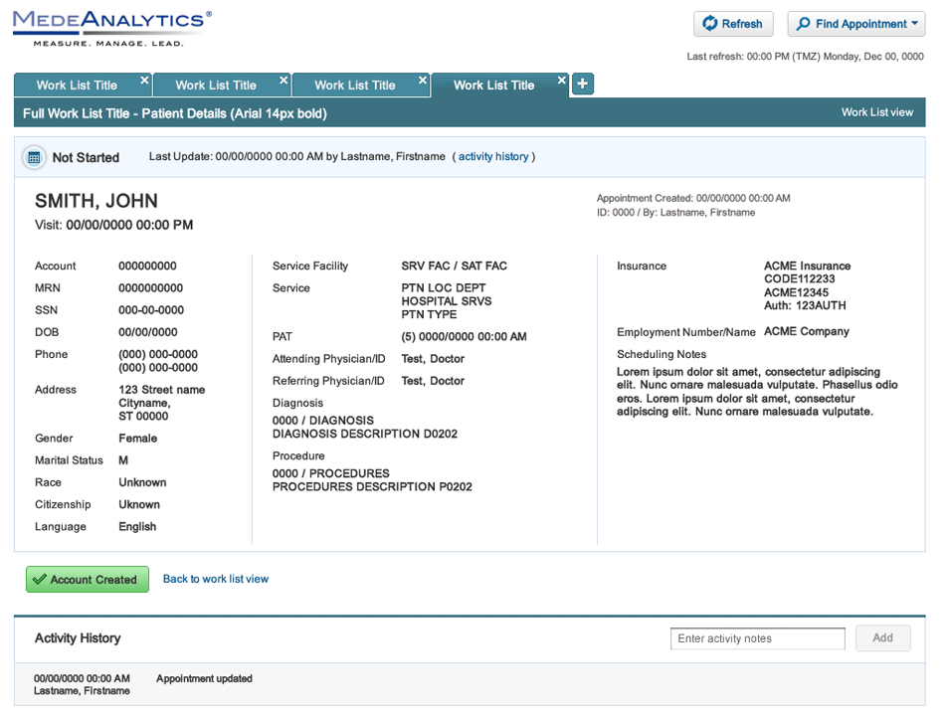Image resolution: width=945 pixels, height=716 pixels.
Task: Click the Add button for activity notes
Action: [x=882, y=638]
